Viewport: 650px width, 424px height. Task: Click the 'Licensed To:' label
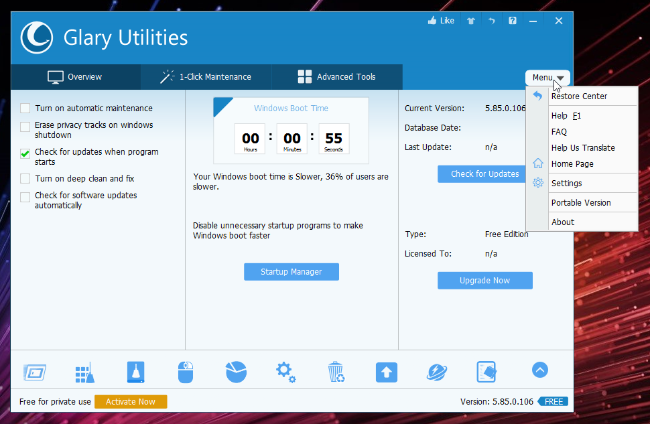coord(428,254)
